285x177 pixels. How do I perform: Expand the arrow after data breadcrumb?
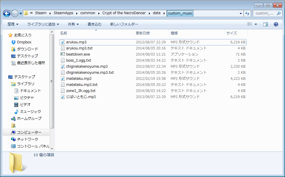click(164, 13)
